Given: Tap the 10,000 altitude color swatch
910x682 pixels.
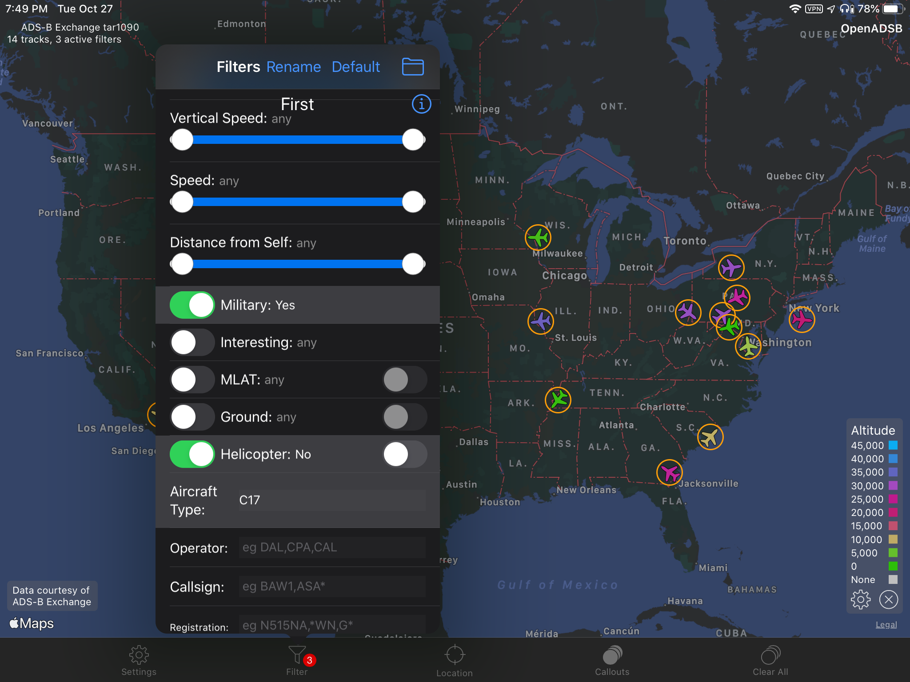Looking at the screenshot, I should [x=893, y=539].
